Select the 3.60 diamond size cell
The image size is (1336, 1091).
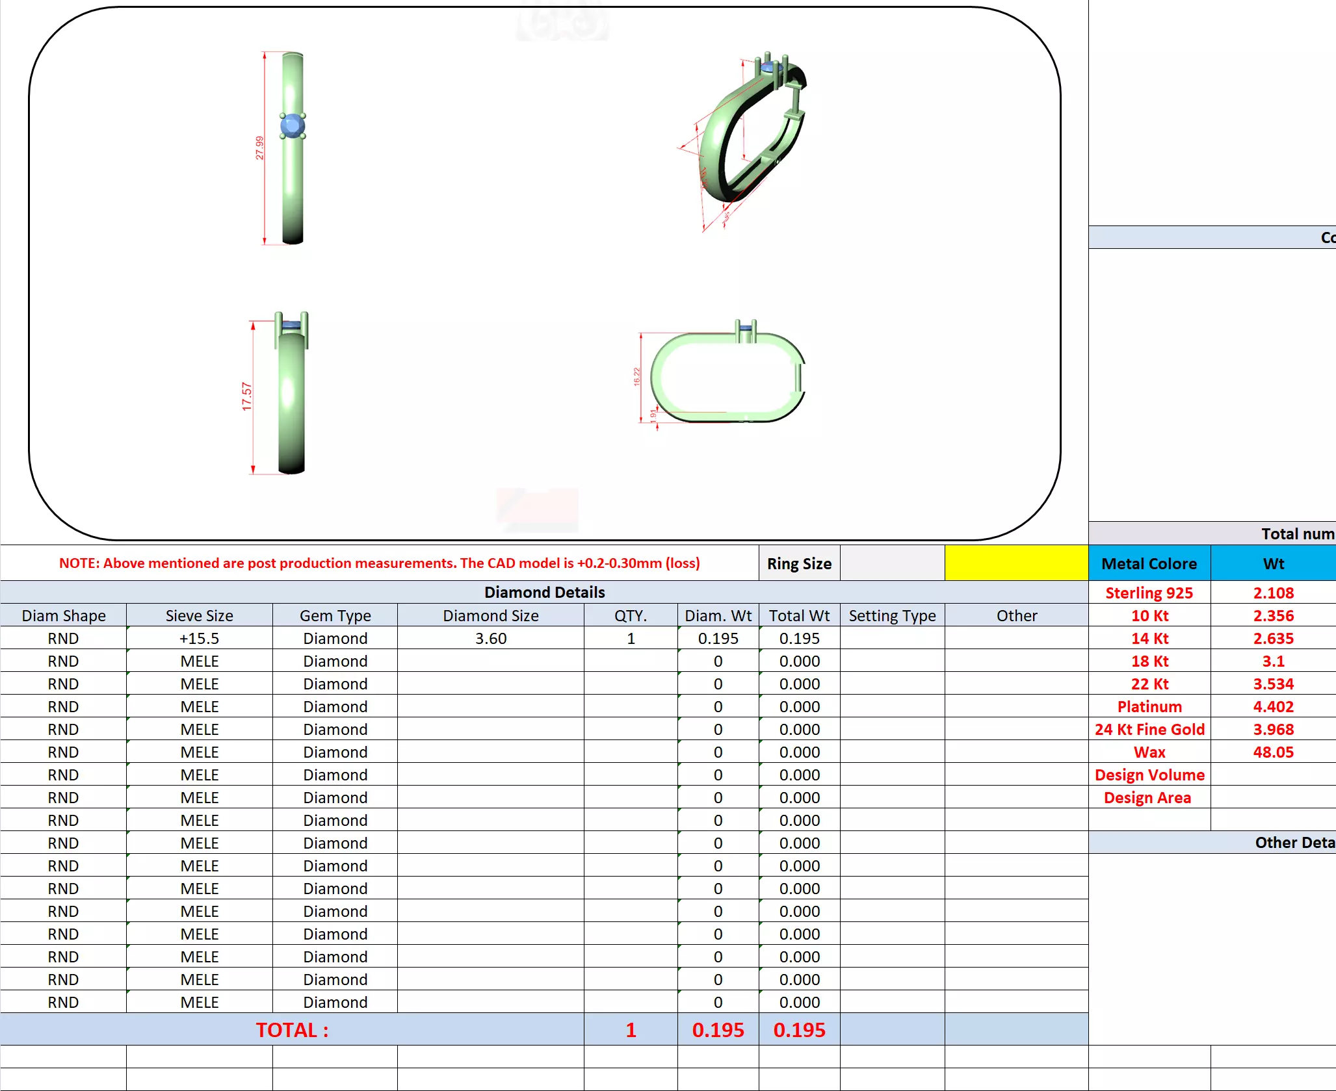pos(490,638)
